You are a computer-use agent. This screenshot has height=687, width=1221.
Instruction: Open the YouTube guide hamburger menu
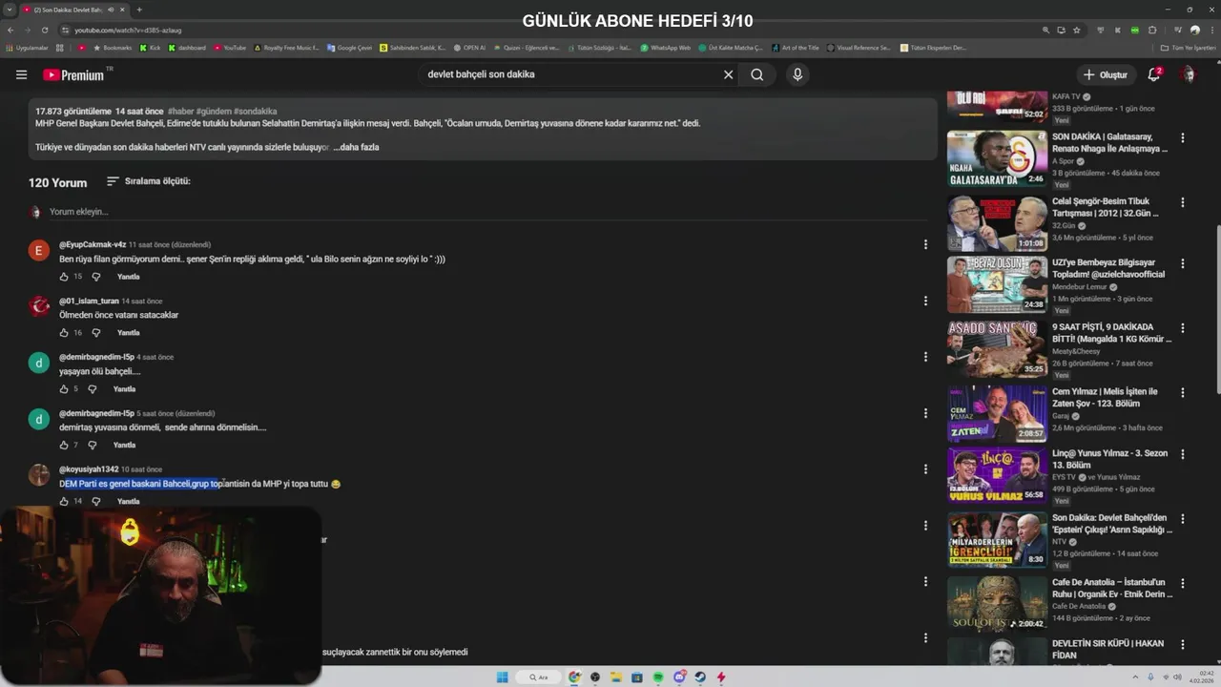21,74
